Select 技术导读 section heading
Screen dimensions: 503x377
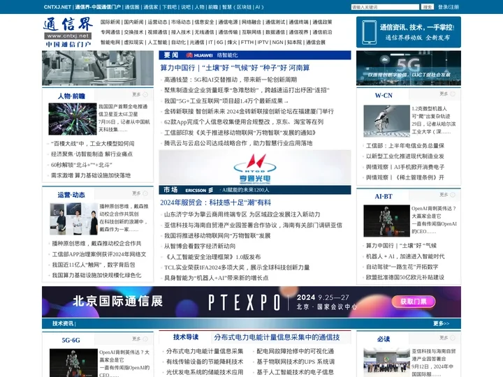tap(186, 337)
